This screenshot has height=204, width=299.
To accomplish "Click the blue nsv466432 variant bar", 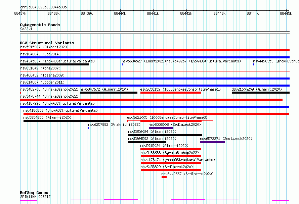I will pyautogui.click(x=155, y=79).
